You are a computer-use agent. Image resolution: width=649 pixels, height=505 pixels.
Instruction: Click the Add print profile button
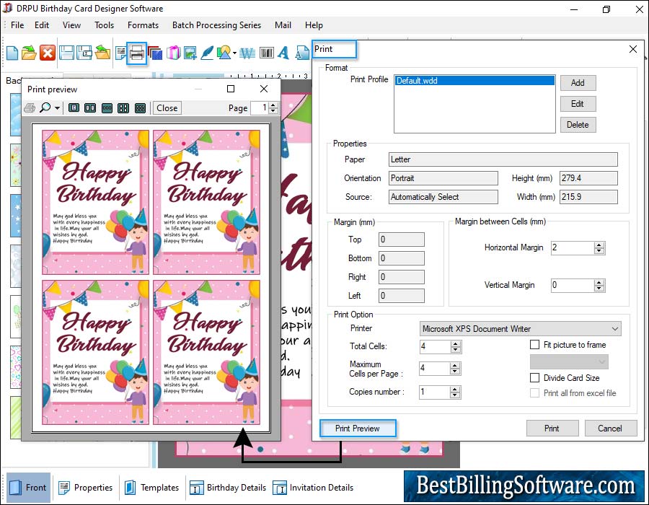pyautogui.click(x=578, y=83)
